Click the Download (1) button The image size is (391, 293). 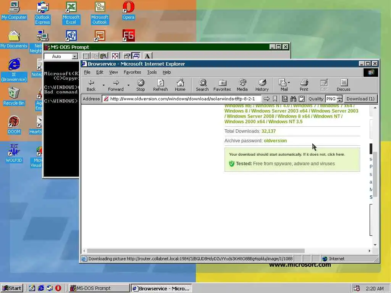click(x=360, y=99)
